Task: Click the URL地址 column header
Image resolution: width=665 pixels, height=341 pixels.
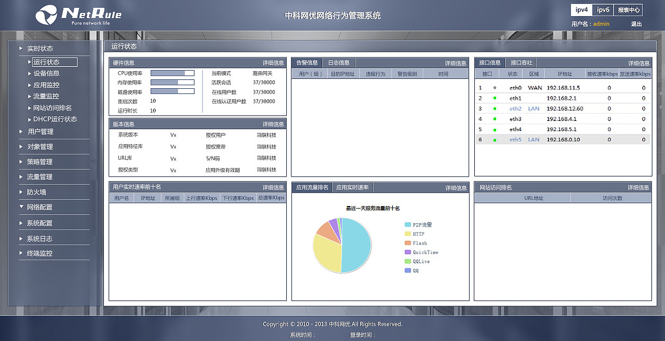Action: click(523, 198)
